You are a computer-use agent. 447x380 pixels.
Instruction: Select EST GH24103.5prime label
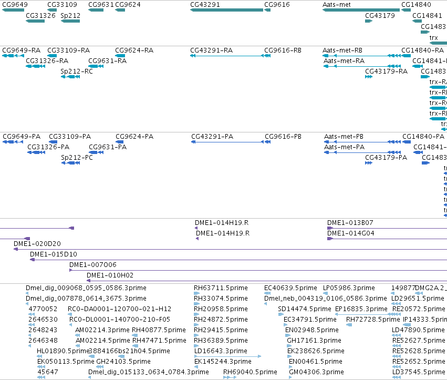coord(123,362)
